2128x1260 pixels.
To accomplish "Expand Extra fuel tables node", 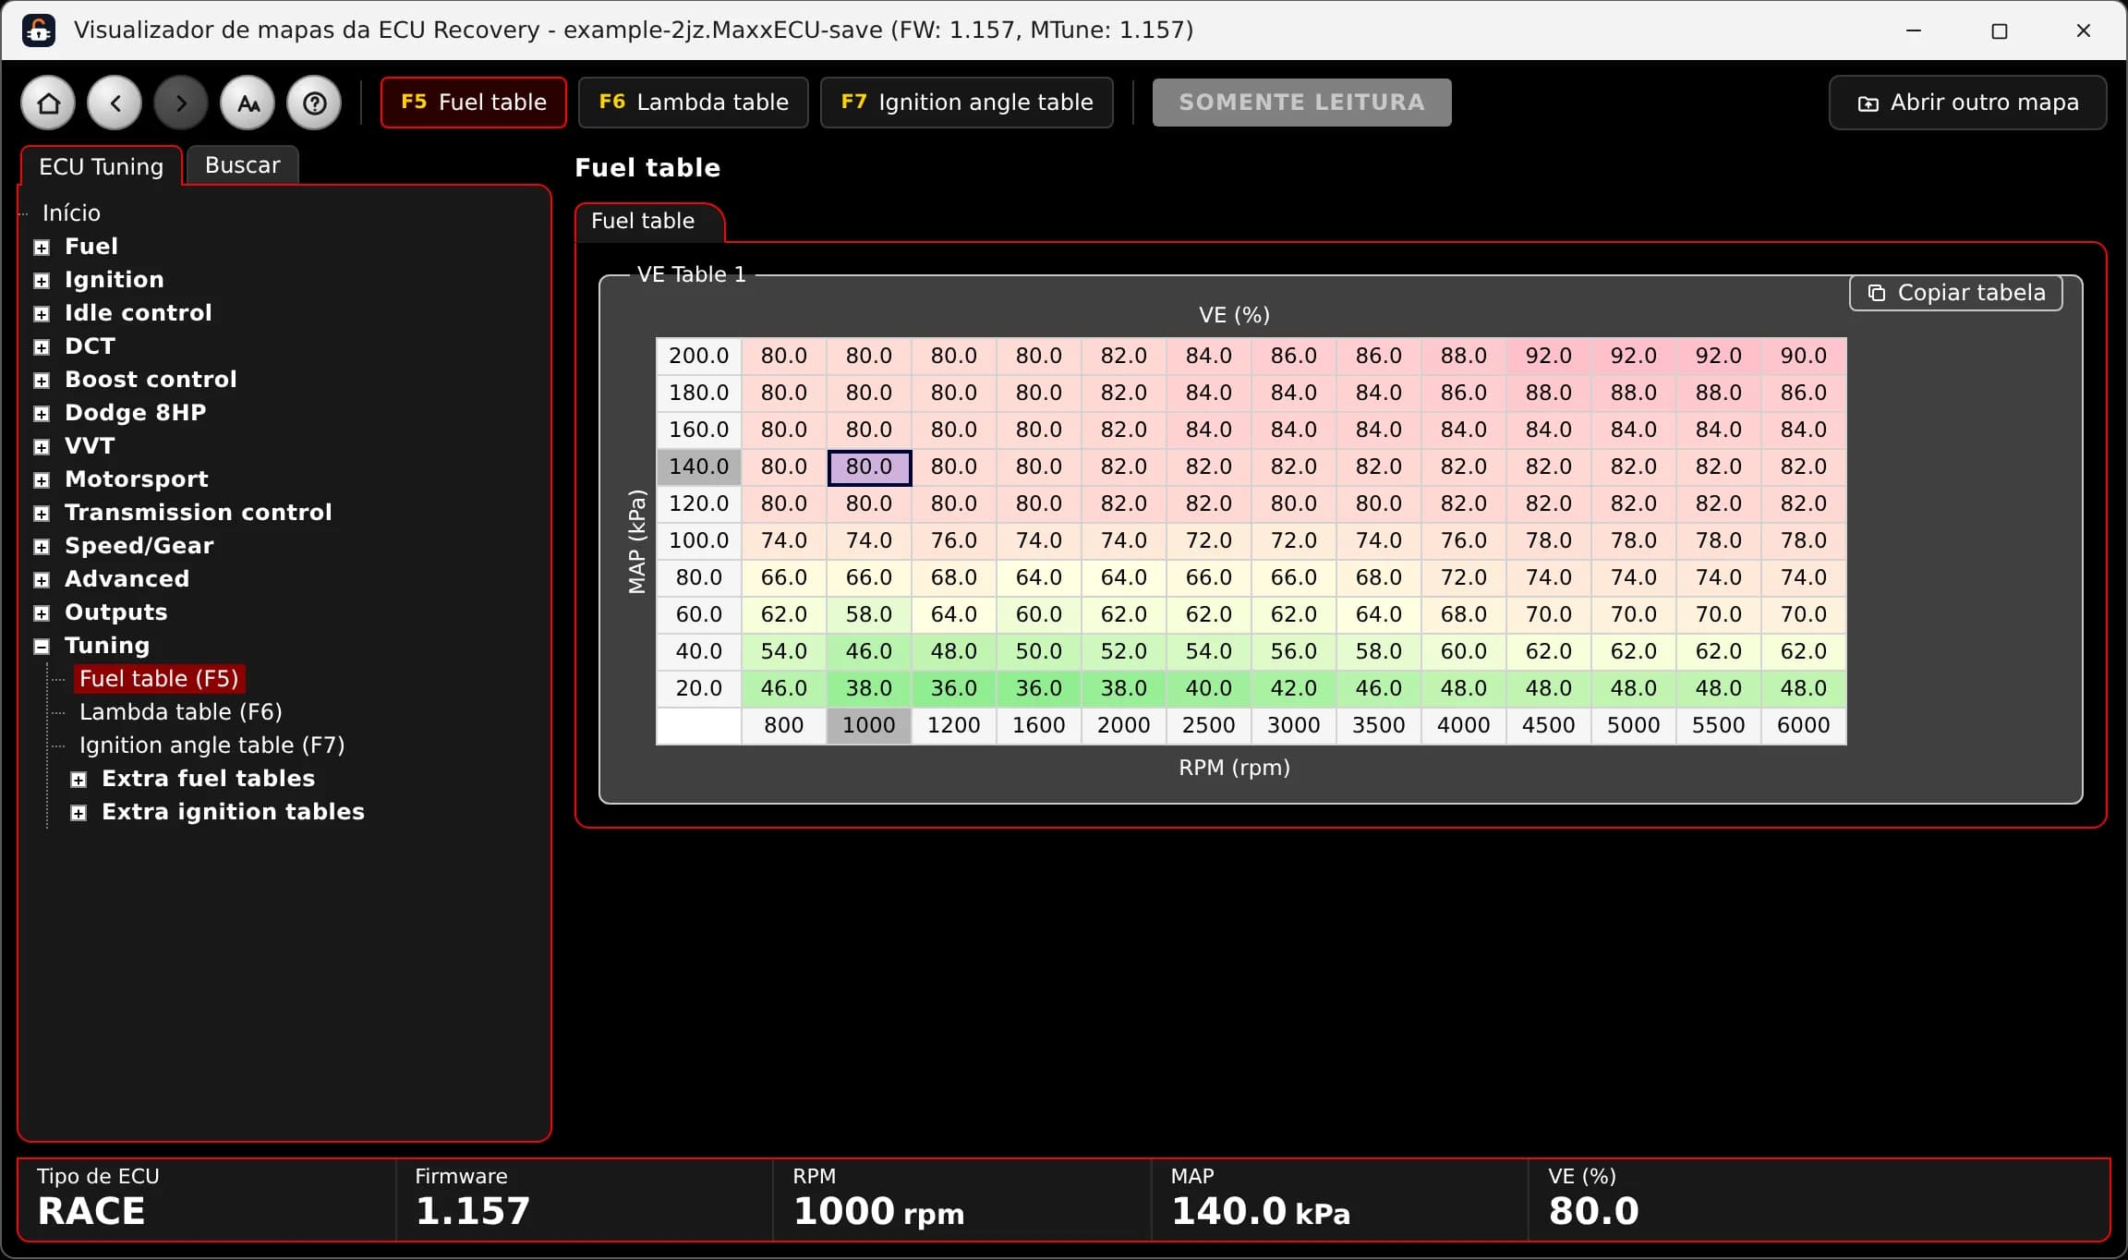I will point(79,780).
